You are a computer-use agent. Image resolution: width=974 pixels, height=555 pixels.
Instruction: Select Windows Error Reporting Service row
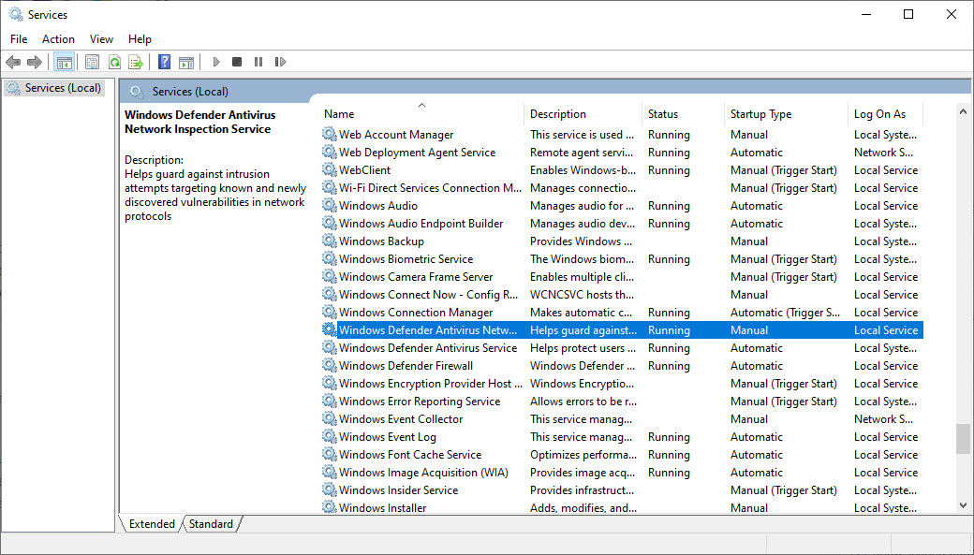pos(622,401)
